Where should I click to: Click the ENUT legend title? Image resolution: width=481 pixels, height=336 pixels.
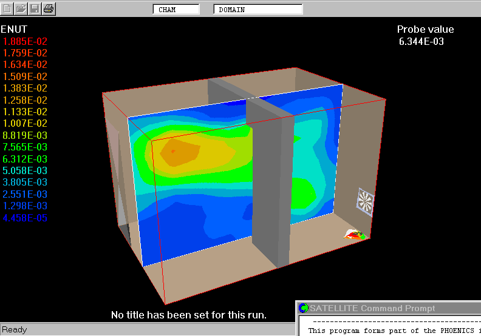click(x=14, y=29)
